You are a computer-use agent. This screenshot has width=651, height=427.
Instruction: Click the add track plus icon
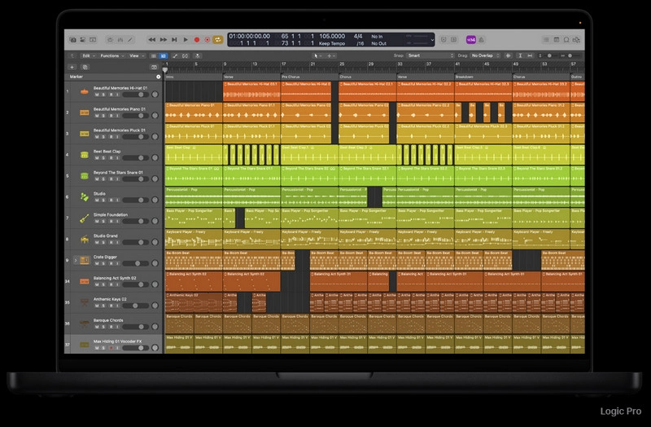[72, 67]
